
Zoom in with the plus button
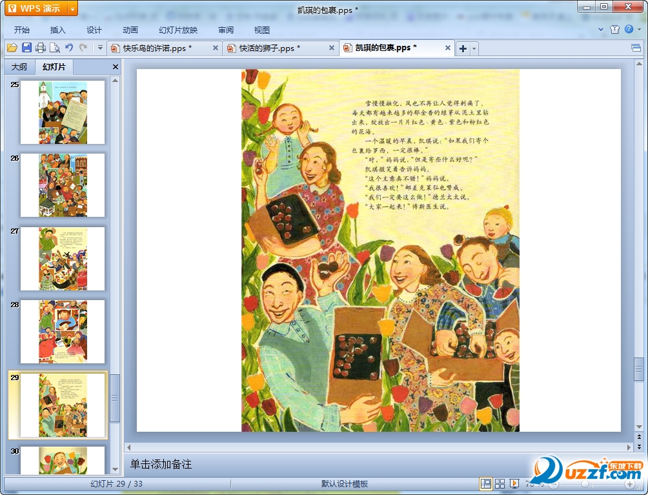(629, 484)
